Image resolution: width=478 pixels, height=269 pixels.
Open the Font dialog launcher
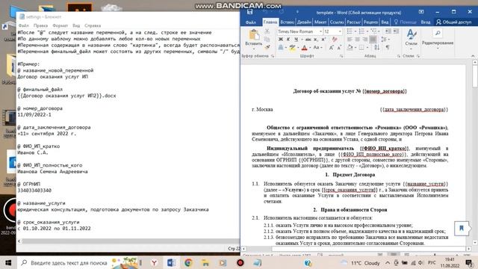(341, 56)
